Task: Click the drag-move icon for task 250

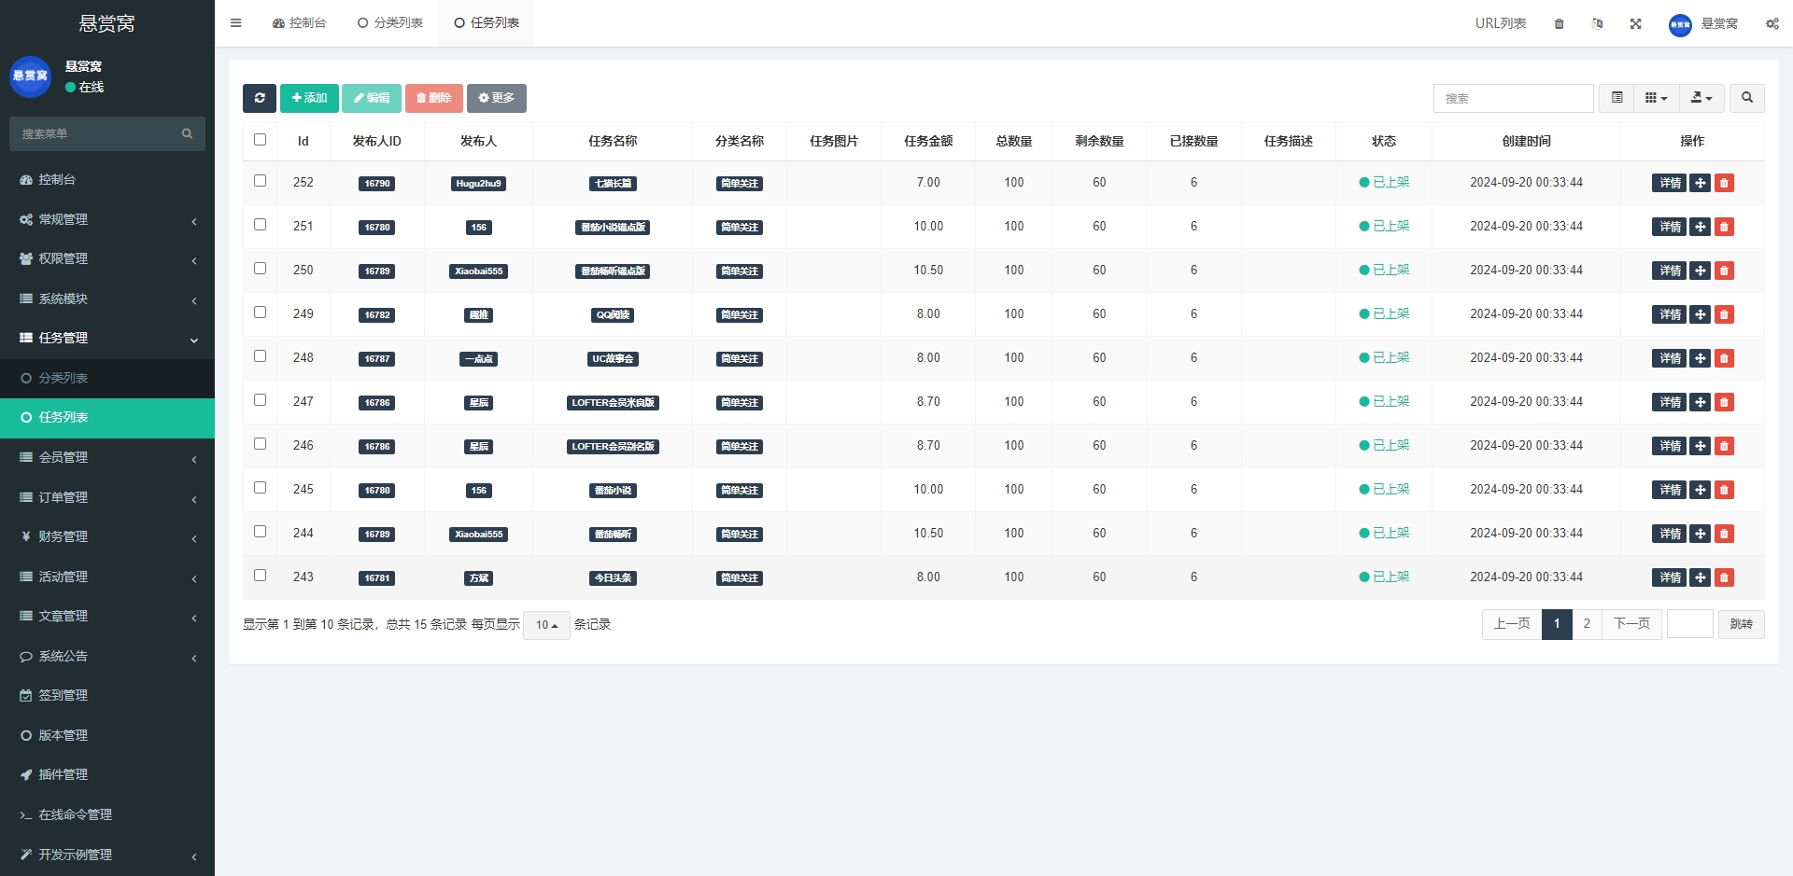Action: (1700, 271)
